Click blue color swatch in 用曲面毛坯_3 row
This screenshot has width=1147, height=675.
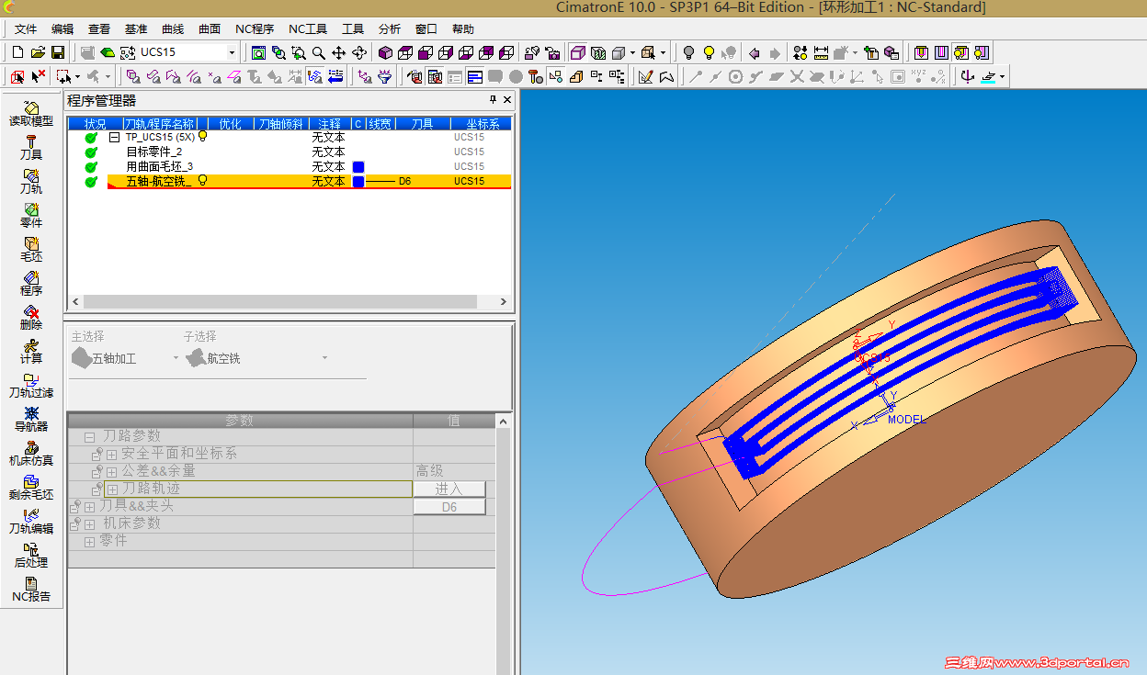point(358,166)
